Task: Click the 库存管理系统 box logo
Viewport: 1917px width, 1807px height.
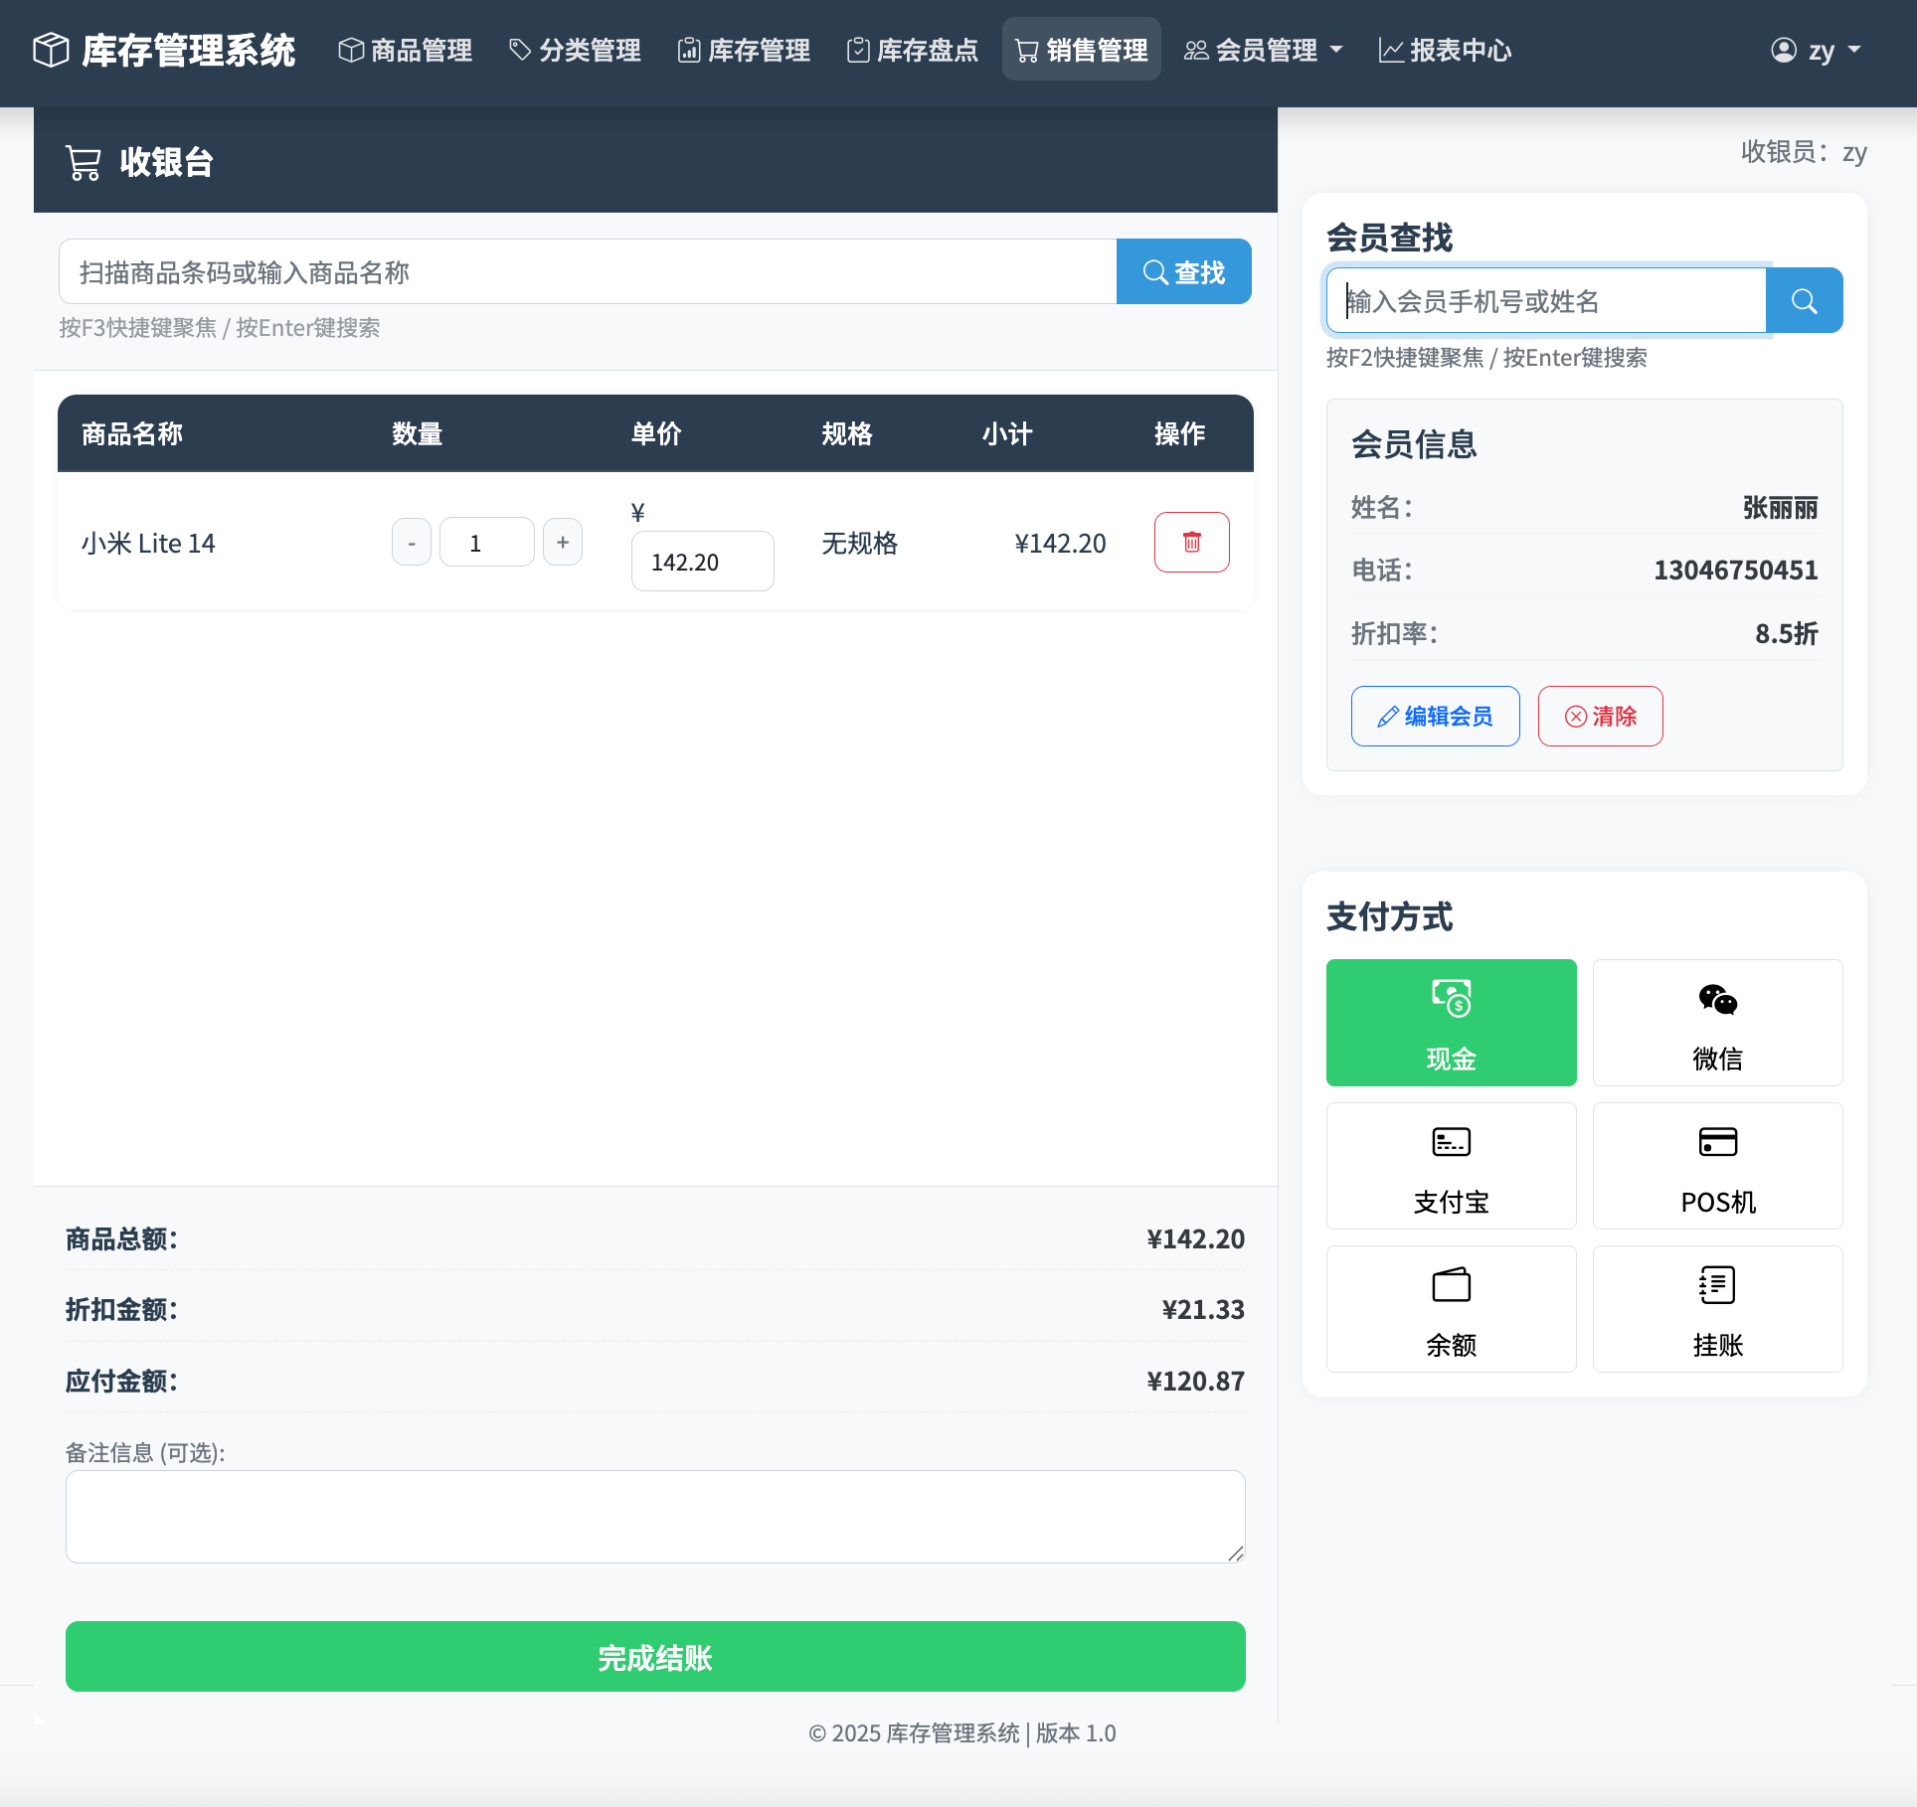Action: tap(51, 50)
